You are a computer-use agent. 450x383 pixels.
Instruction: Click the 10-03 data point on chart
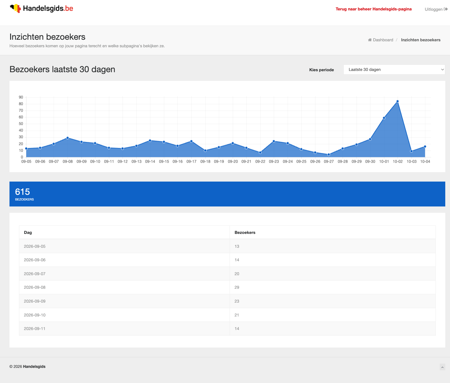pyautogui.click(x=411, y=151)
